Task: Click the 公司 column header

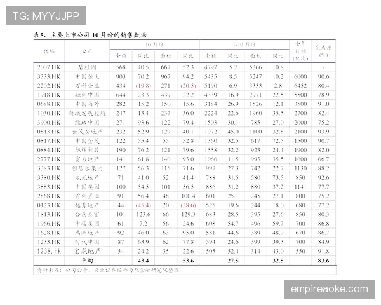Action: pos(87,51)
